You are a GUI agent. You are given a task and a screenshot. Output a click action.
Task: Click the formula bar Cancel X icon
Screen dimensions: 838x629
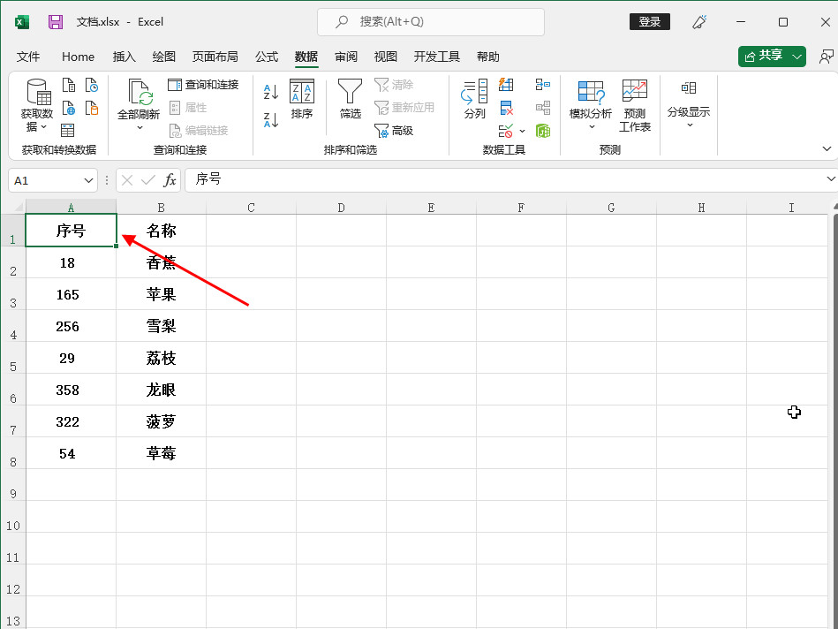127,180
